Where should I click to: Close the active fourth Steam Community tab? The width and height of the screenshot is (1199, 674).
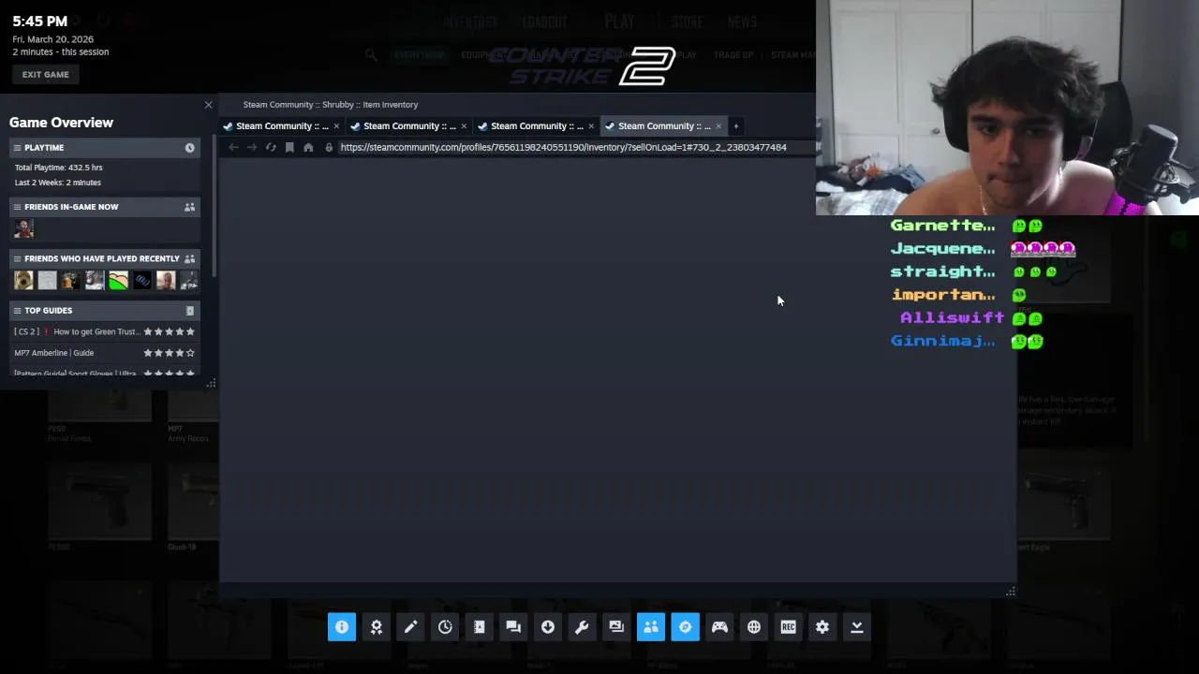coord(718,125)
